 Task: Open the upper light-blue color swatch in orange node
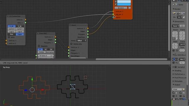(124, 1)
